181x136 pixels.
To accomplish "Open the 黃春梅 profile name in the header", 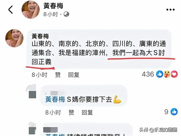I will pyautogui.click(x=53, y=6).
